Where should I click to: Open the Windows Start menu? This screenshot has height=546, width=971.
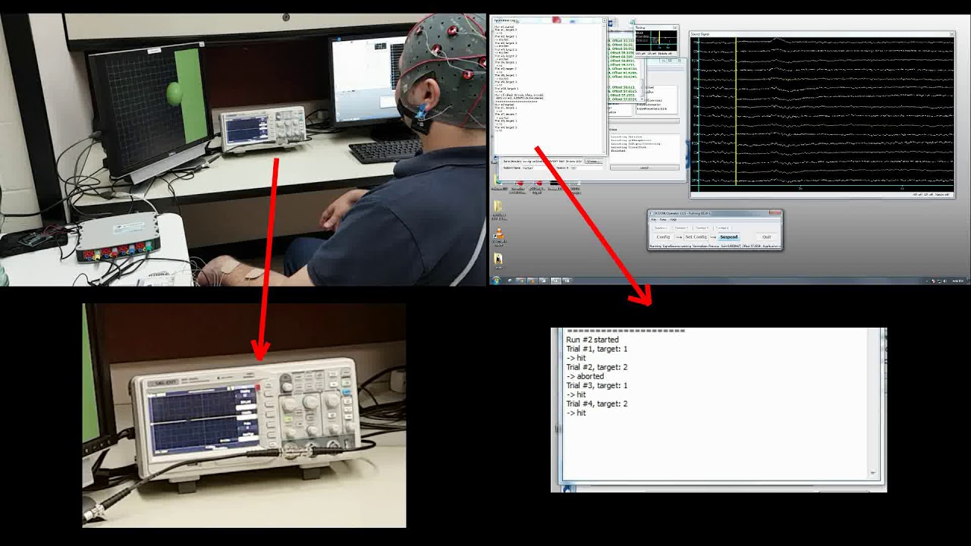pyautogui.click(x=495, y=281)
